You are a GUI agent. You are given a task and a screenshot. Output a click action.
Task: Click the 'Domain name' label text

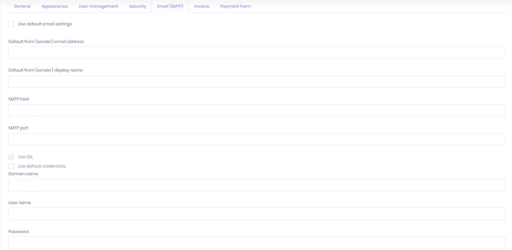(x=23, y=174)
